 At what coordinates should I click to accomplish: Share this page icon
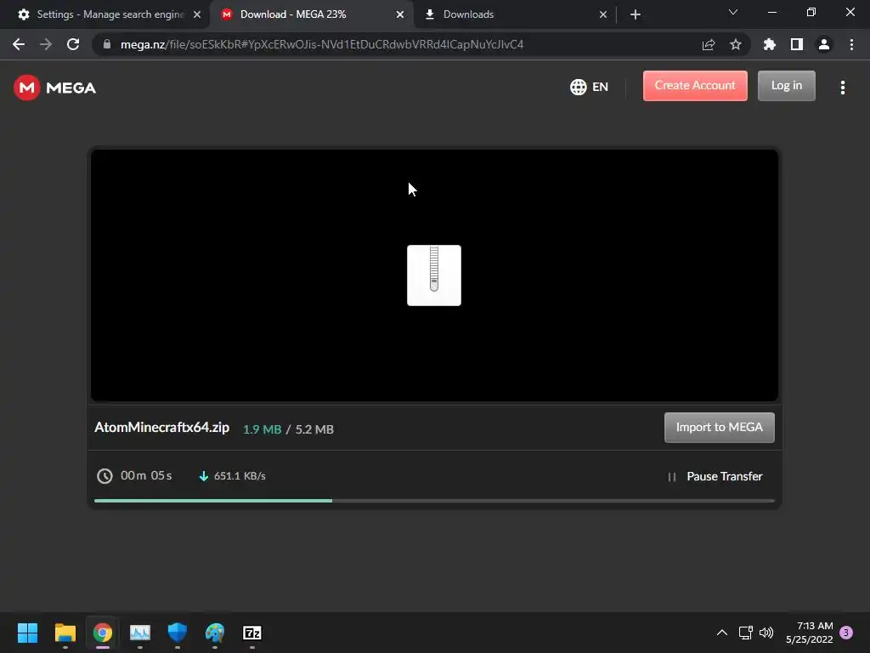(x=709, y=44)
